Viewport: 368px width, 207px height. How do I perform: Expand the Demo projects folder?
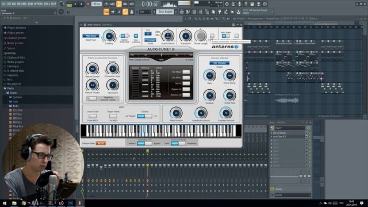pyautogui.click(x=16, y=62)
